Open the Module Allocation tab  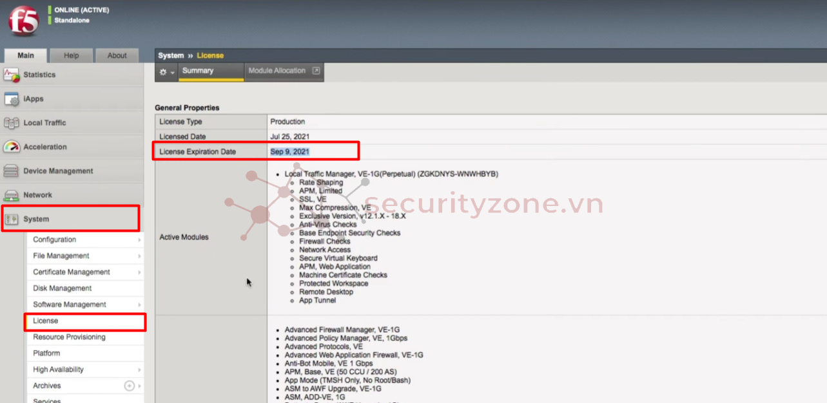click(x=277, y=71)
